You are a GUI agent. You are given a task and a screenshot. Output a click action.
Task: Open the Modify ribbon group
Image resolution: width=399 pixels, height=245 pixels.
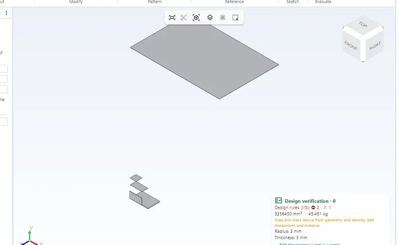[76, 2]
